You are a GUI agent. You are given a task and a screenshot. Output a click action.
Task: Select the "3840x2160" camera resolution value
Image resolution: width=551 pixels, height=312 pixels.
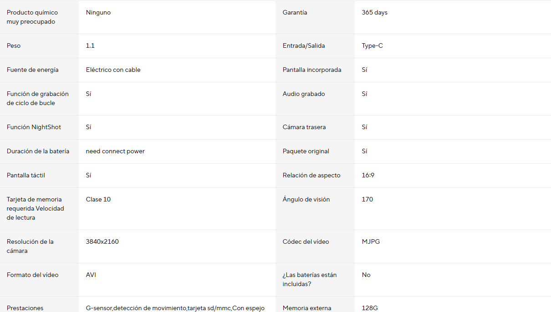coord(102,242)
